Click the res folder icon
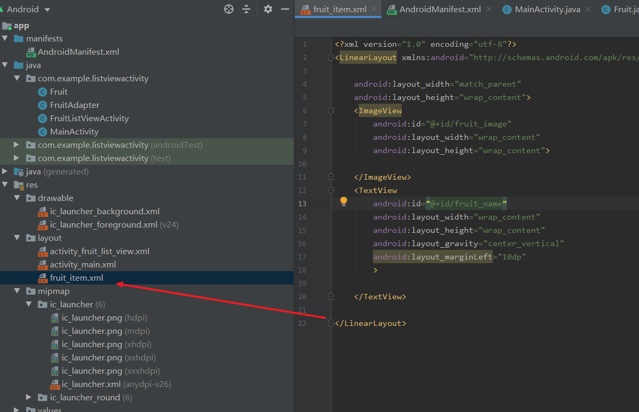 [19, 185]
